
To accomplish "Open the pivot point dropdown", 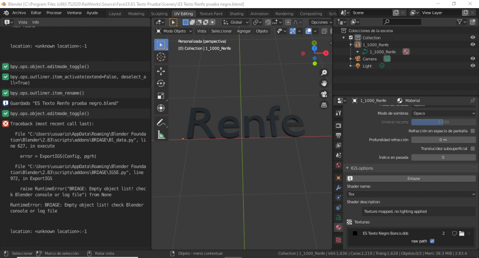I will pos(258,23).
